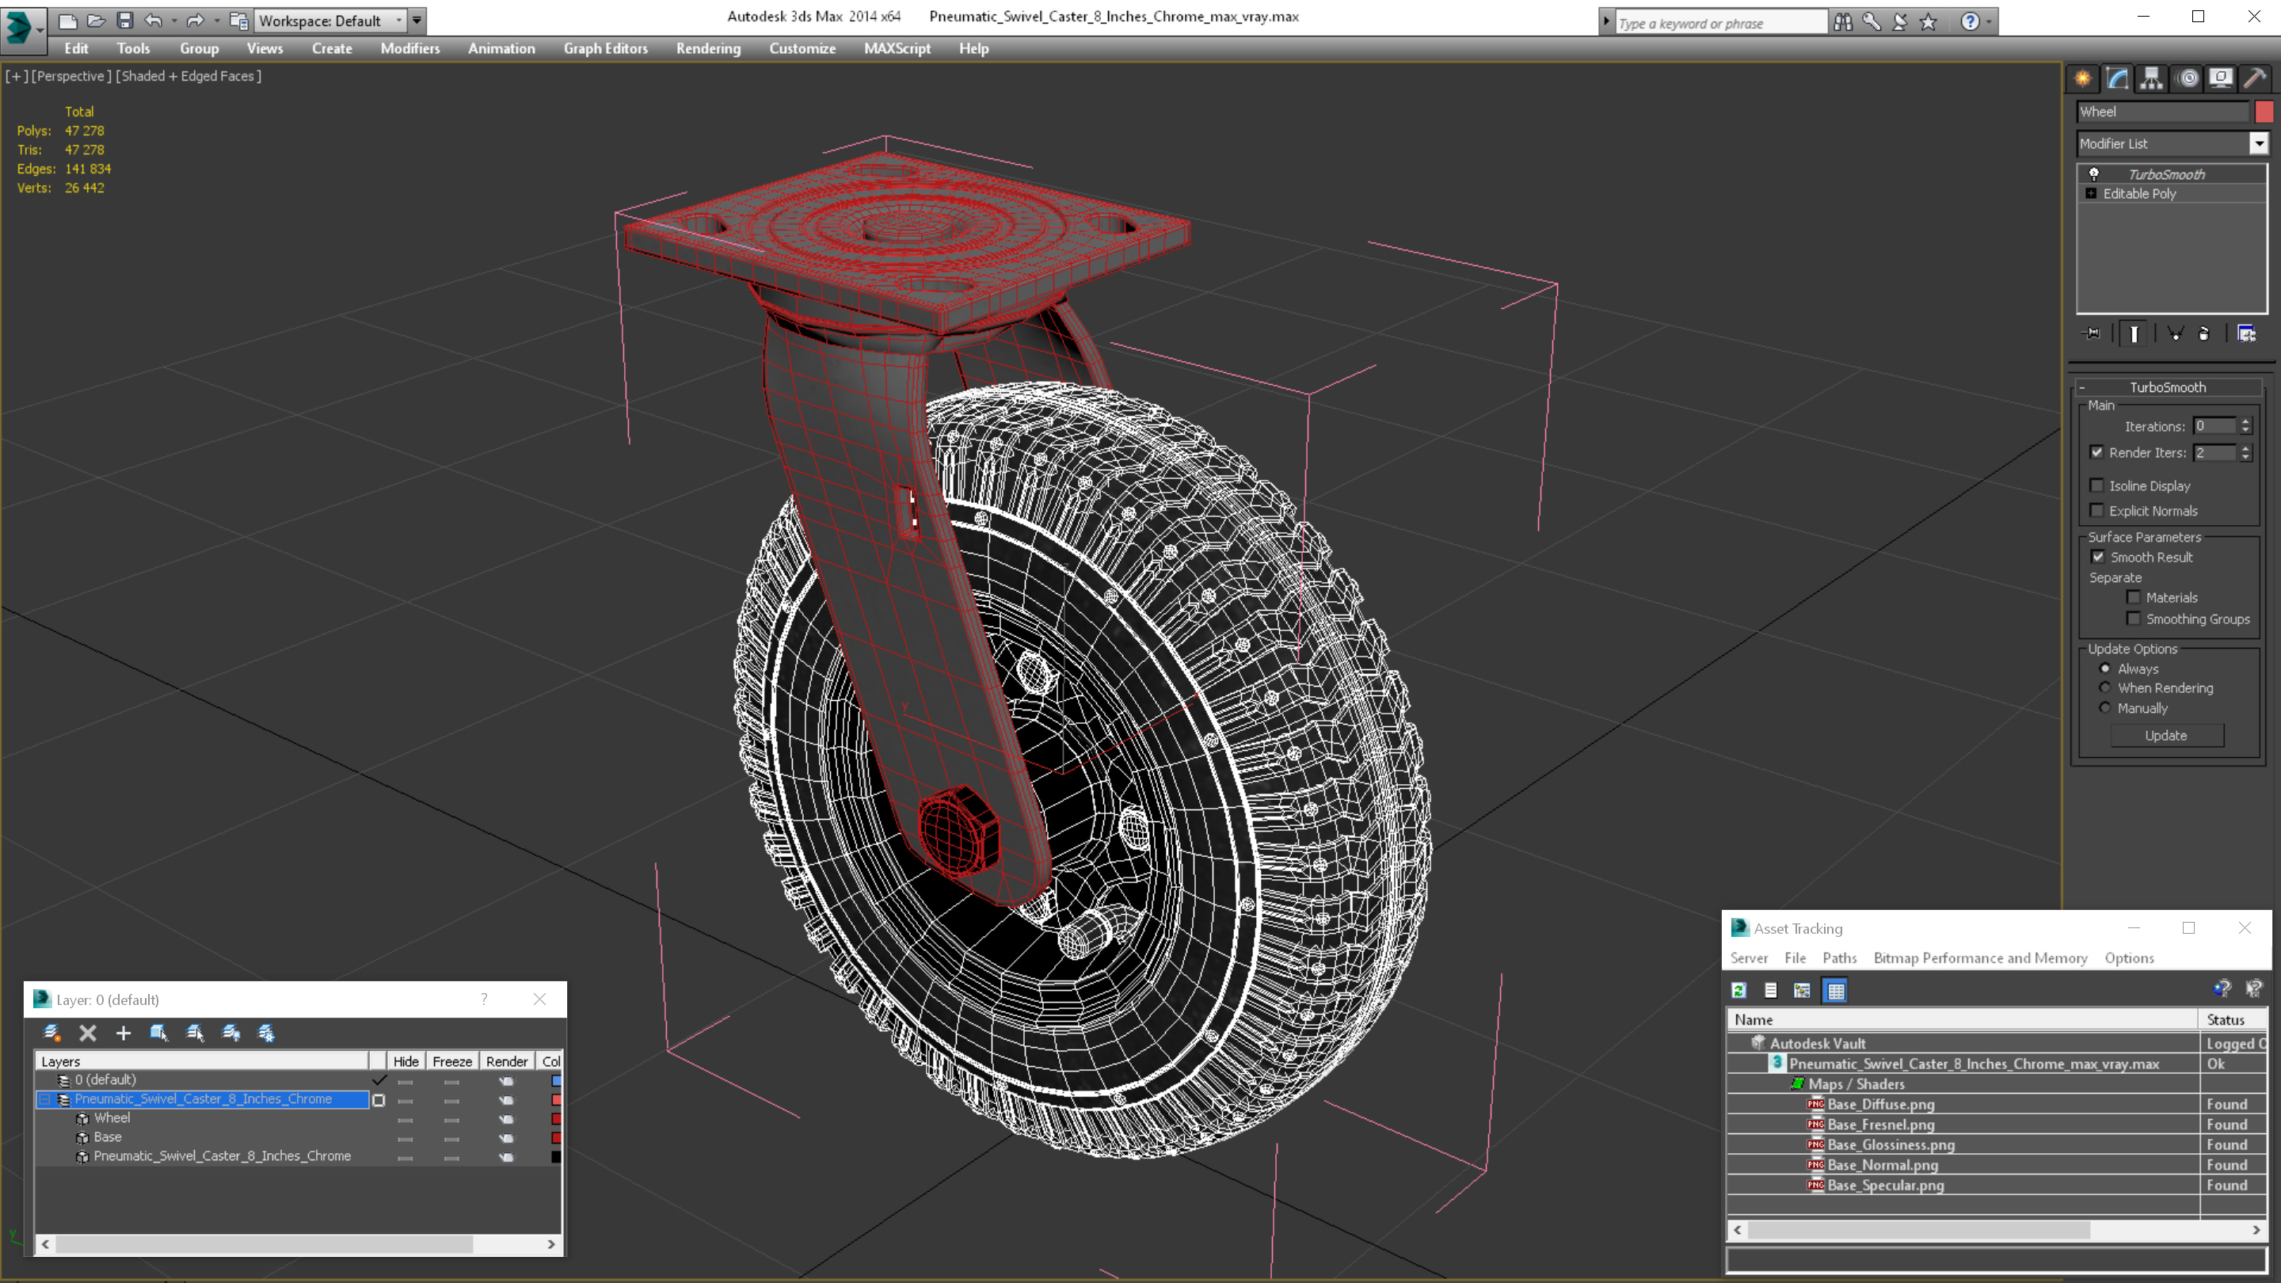Click the keyword search input field

tap(1719, 23)
